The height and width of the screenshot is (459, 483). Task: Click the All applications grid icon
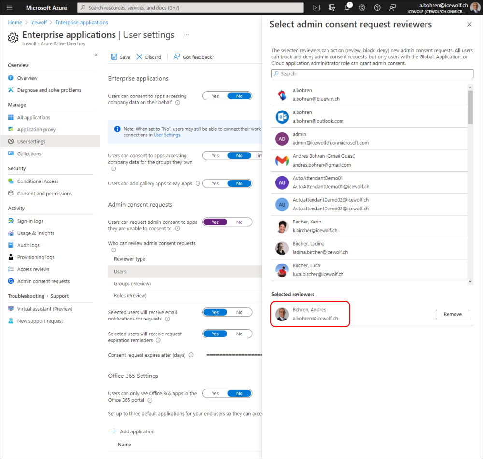[x=11, y=117]
